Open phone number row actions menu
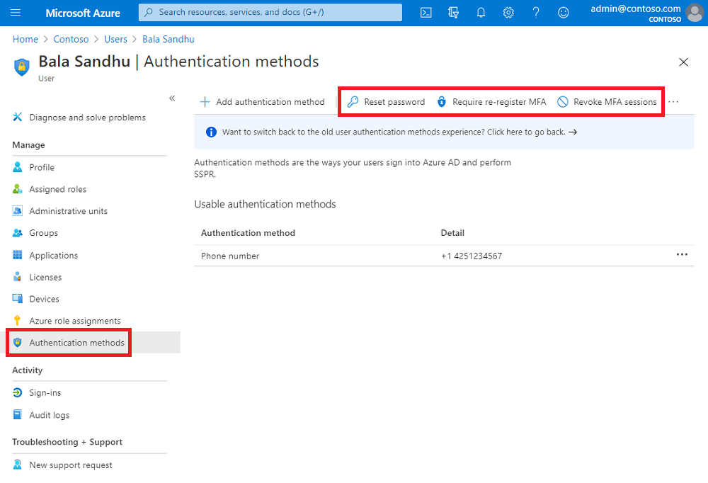This screenshot has height=483, width=708. tap(682, 254)
